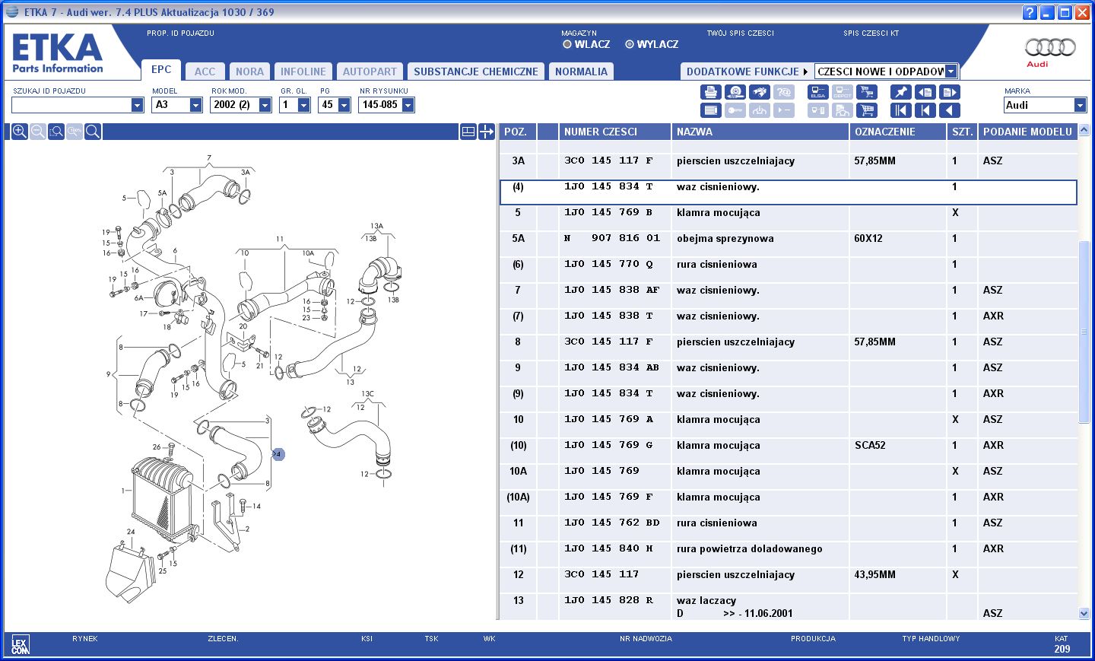Screen dimensions: 1095x661
Task: Click into the SZUKAJ ID POJAZDU field
Action: coord(71,105)
